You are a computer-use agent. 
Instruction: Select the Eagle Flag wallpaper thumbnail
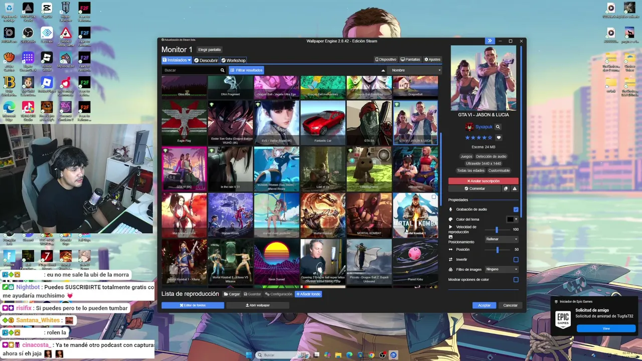point(184,123)
